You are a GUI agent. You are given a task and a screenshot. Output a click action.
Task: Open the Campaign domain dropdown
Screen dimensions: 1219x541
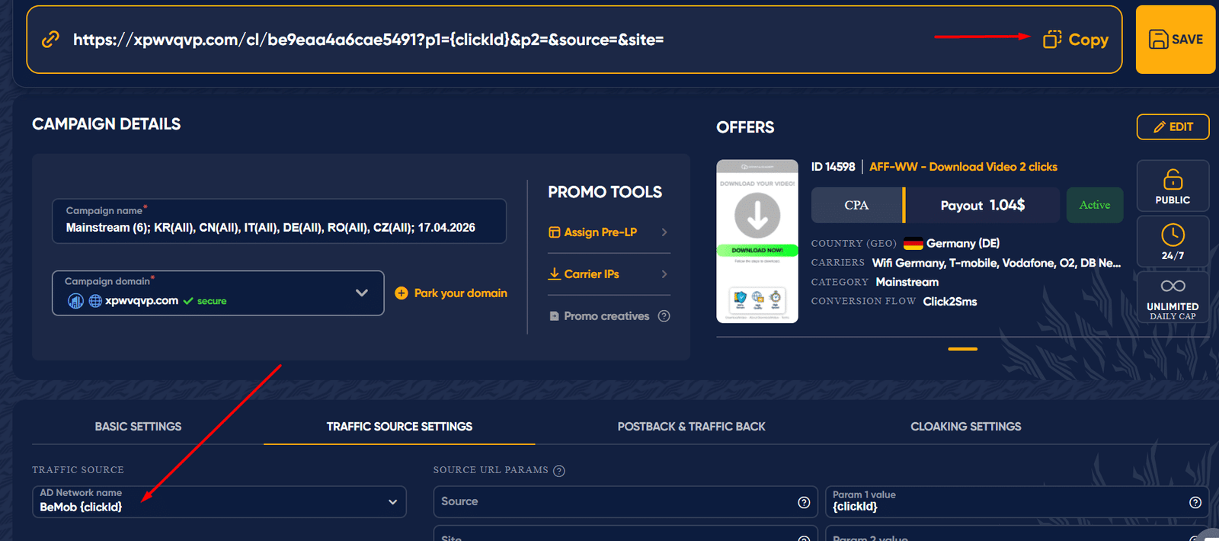click(361, 293)
